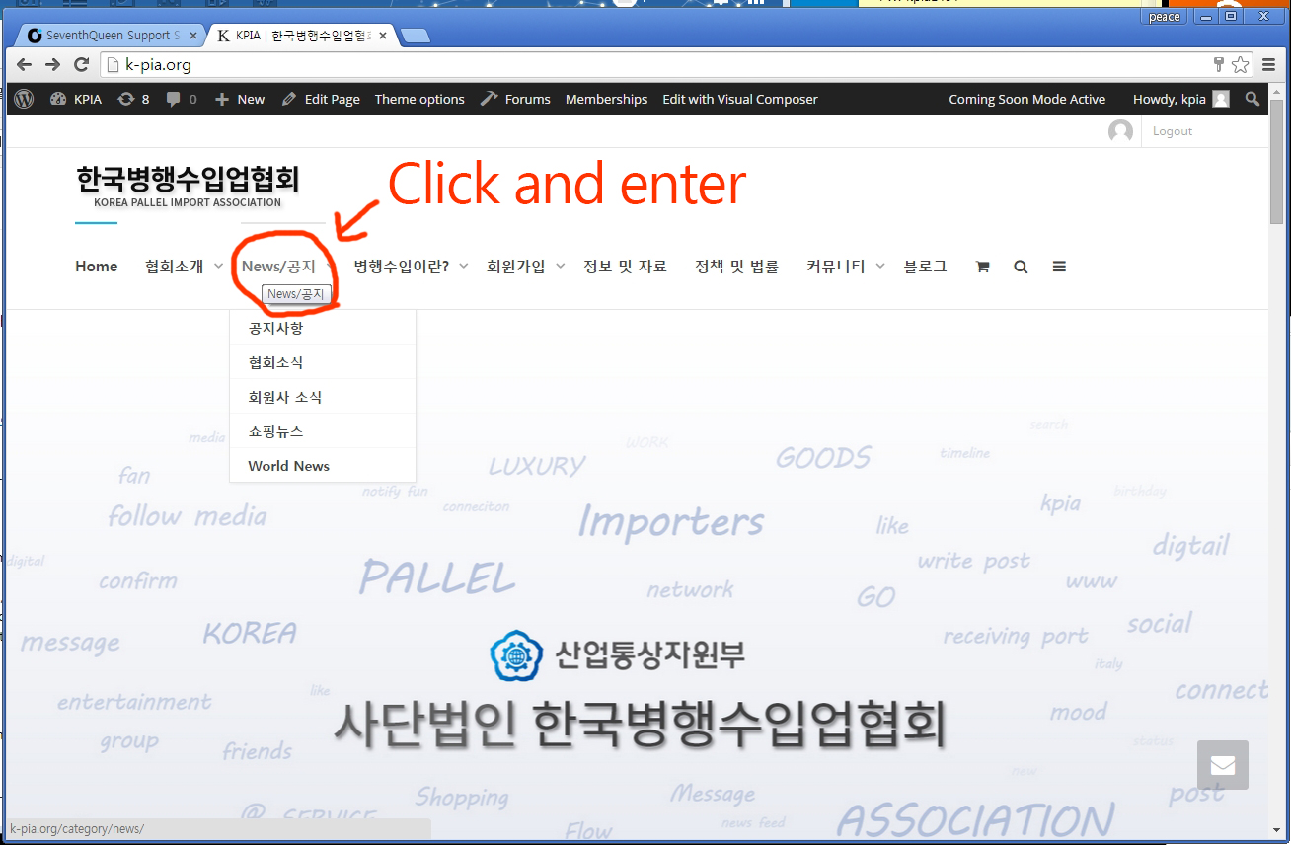1291x845 pixels.
Task: Choose World News in the dropdown
Action: (x=288, y=466)
